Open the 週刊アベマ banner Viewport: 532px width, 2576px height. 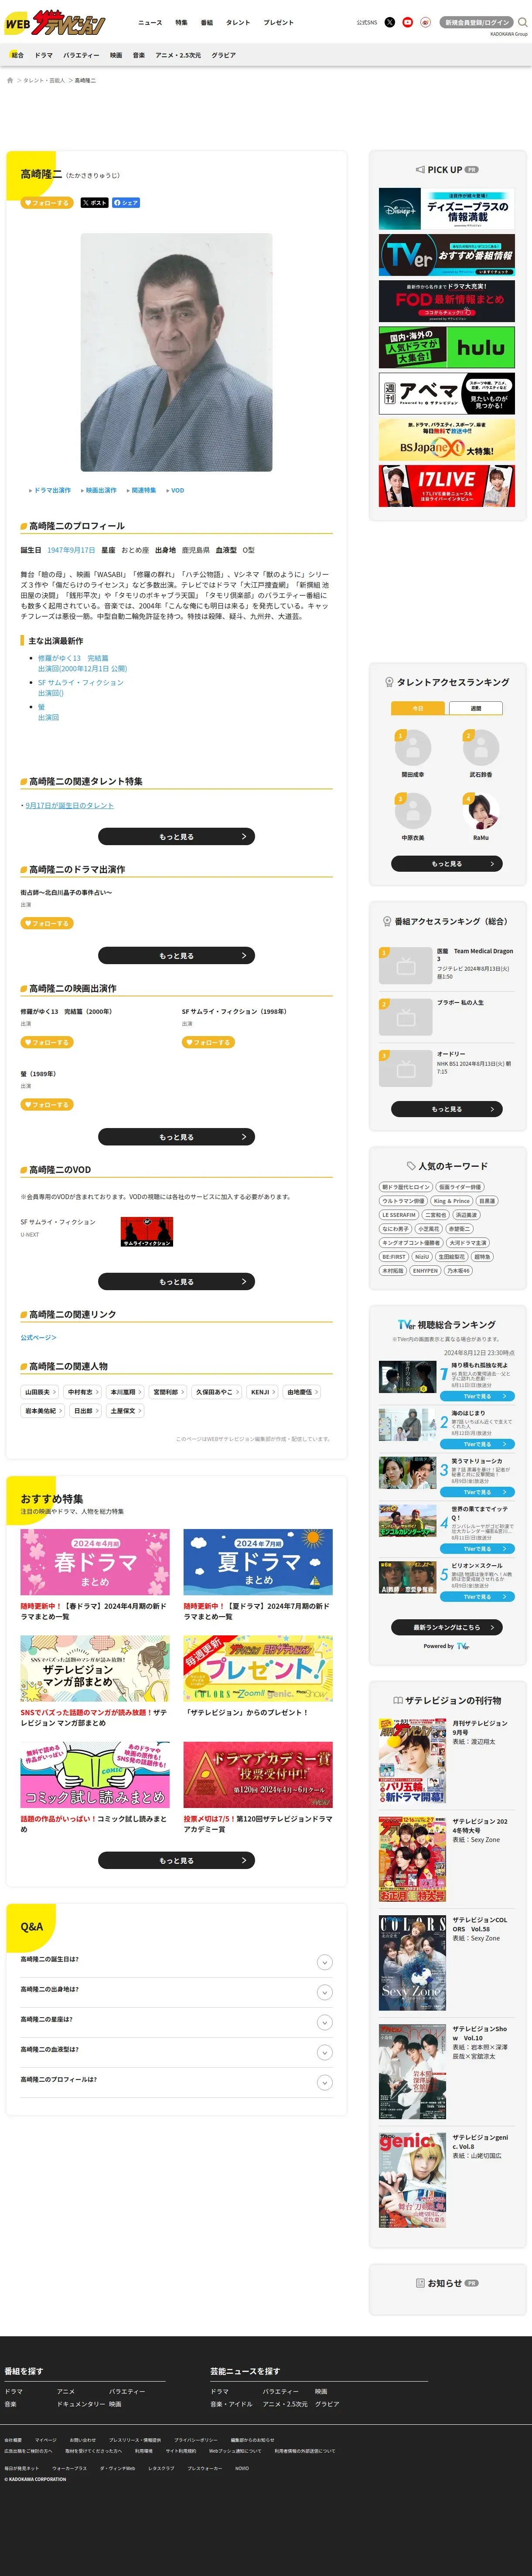click(447, 393)
